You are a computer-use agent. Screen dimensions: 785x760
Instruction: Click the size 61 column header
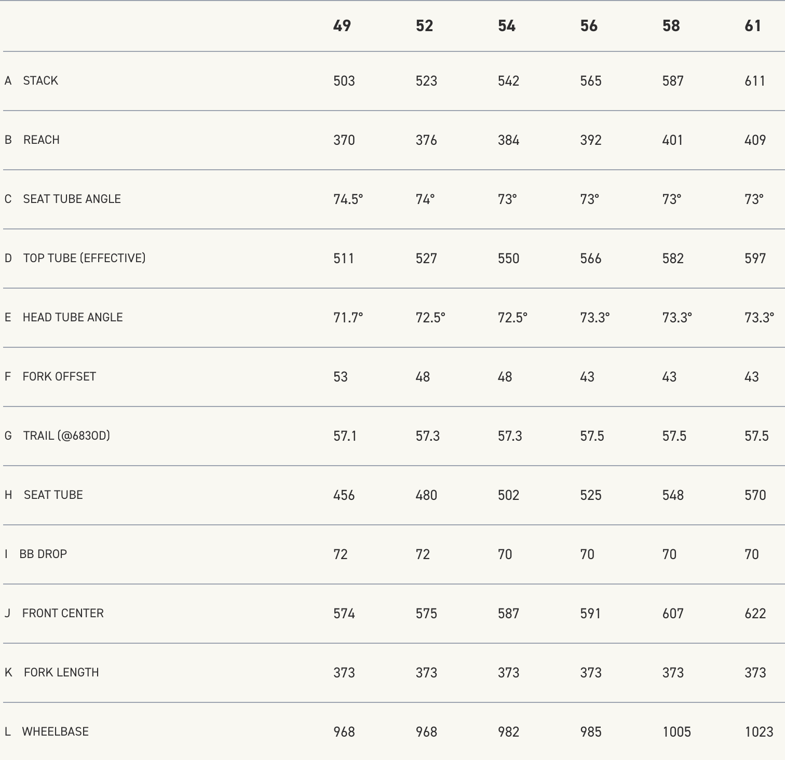coord(753,26)
